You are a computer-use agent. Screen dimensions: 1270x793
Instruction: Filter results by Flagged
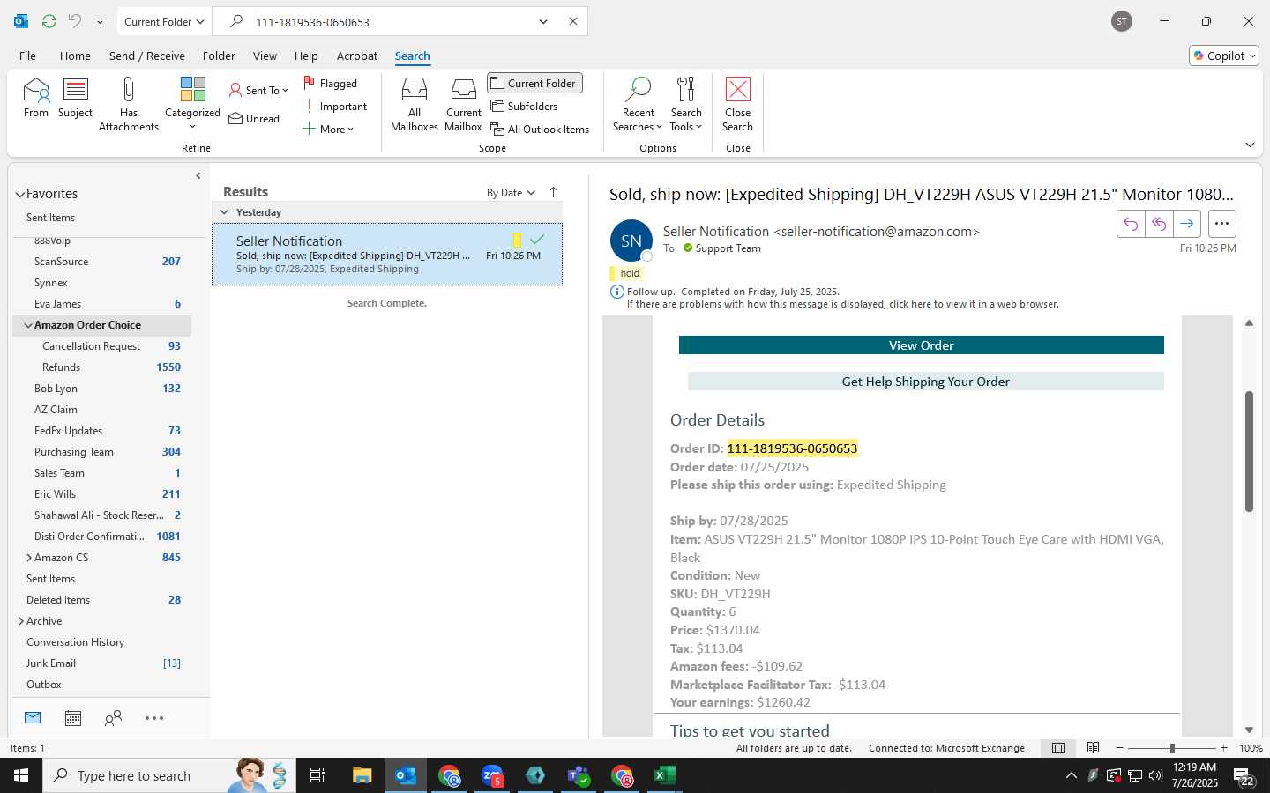tap(331, 83)
